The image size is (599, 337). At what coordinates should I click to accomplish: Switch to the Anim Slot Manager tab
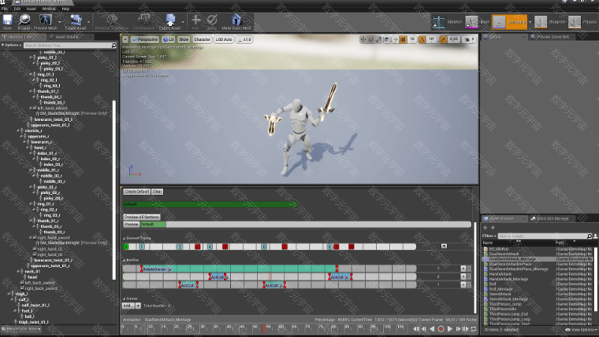pos(552,219)
